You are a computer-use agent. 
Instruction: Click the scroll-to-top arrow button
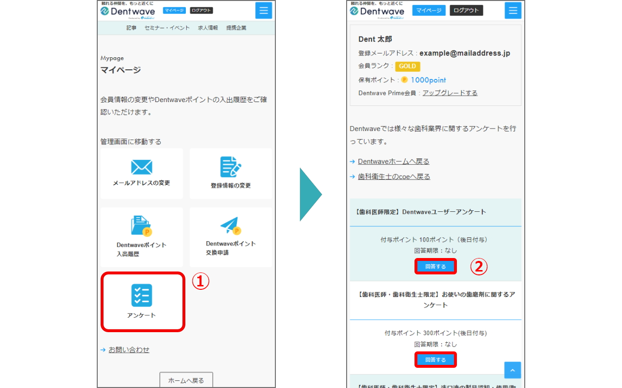(x=512, y=370)
